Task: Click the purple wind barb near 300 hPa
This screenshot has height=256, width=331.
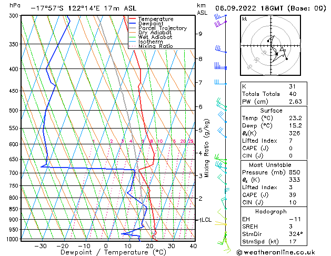Action: point(220,24)
